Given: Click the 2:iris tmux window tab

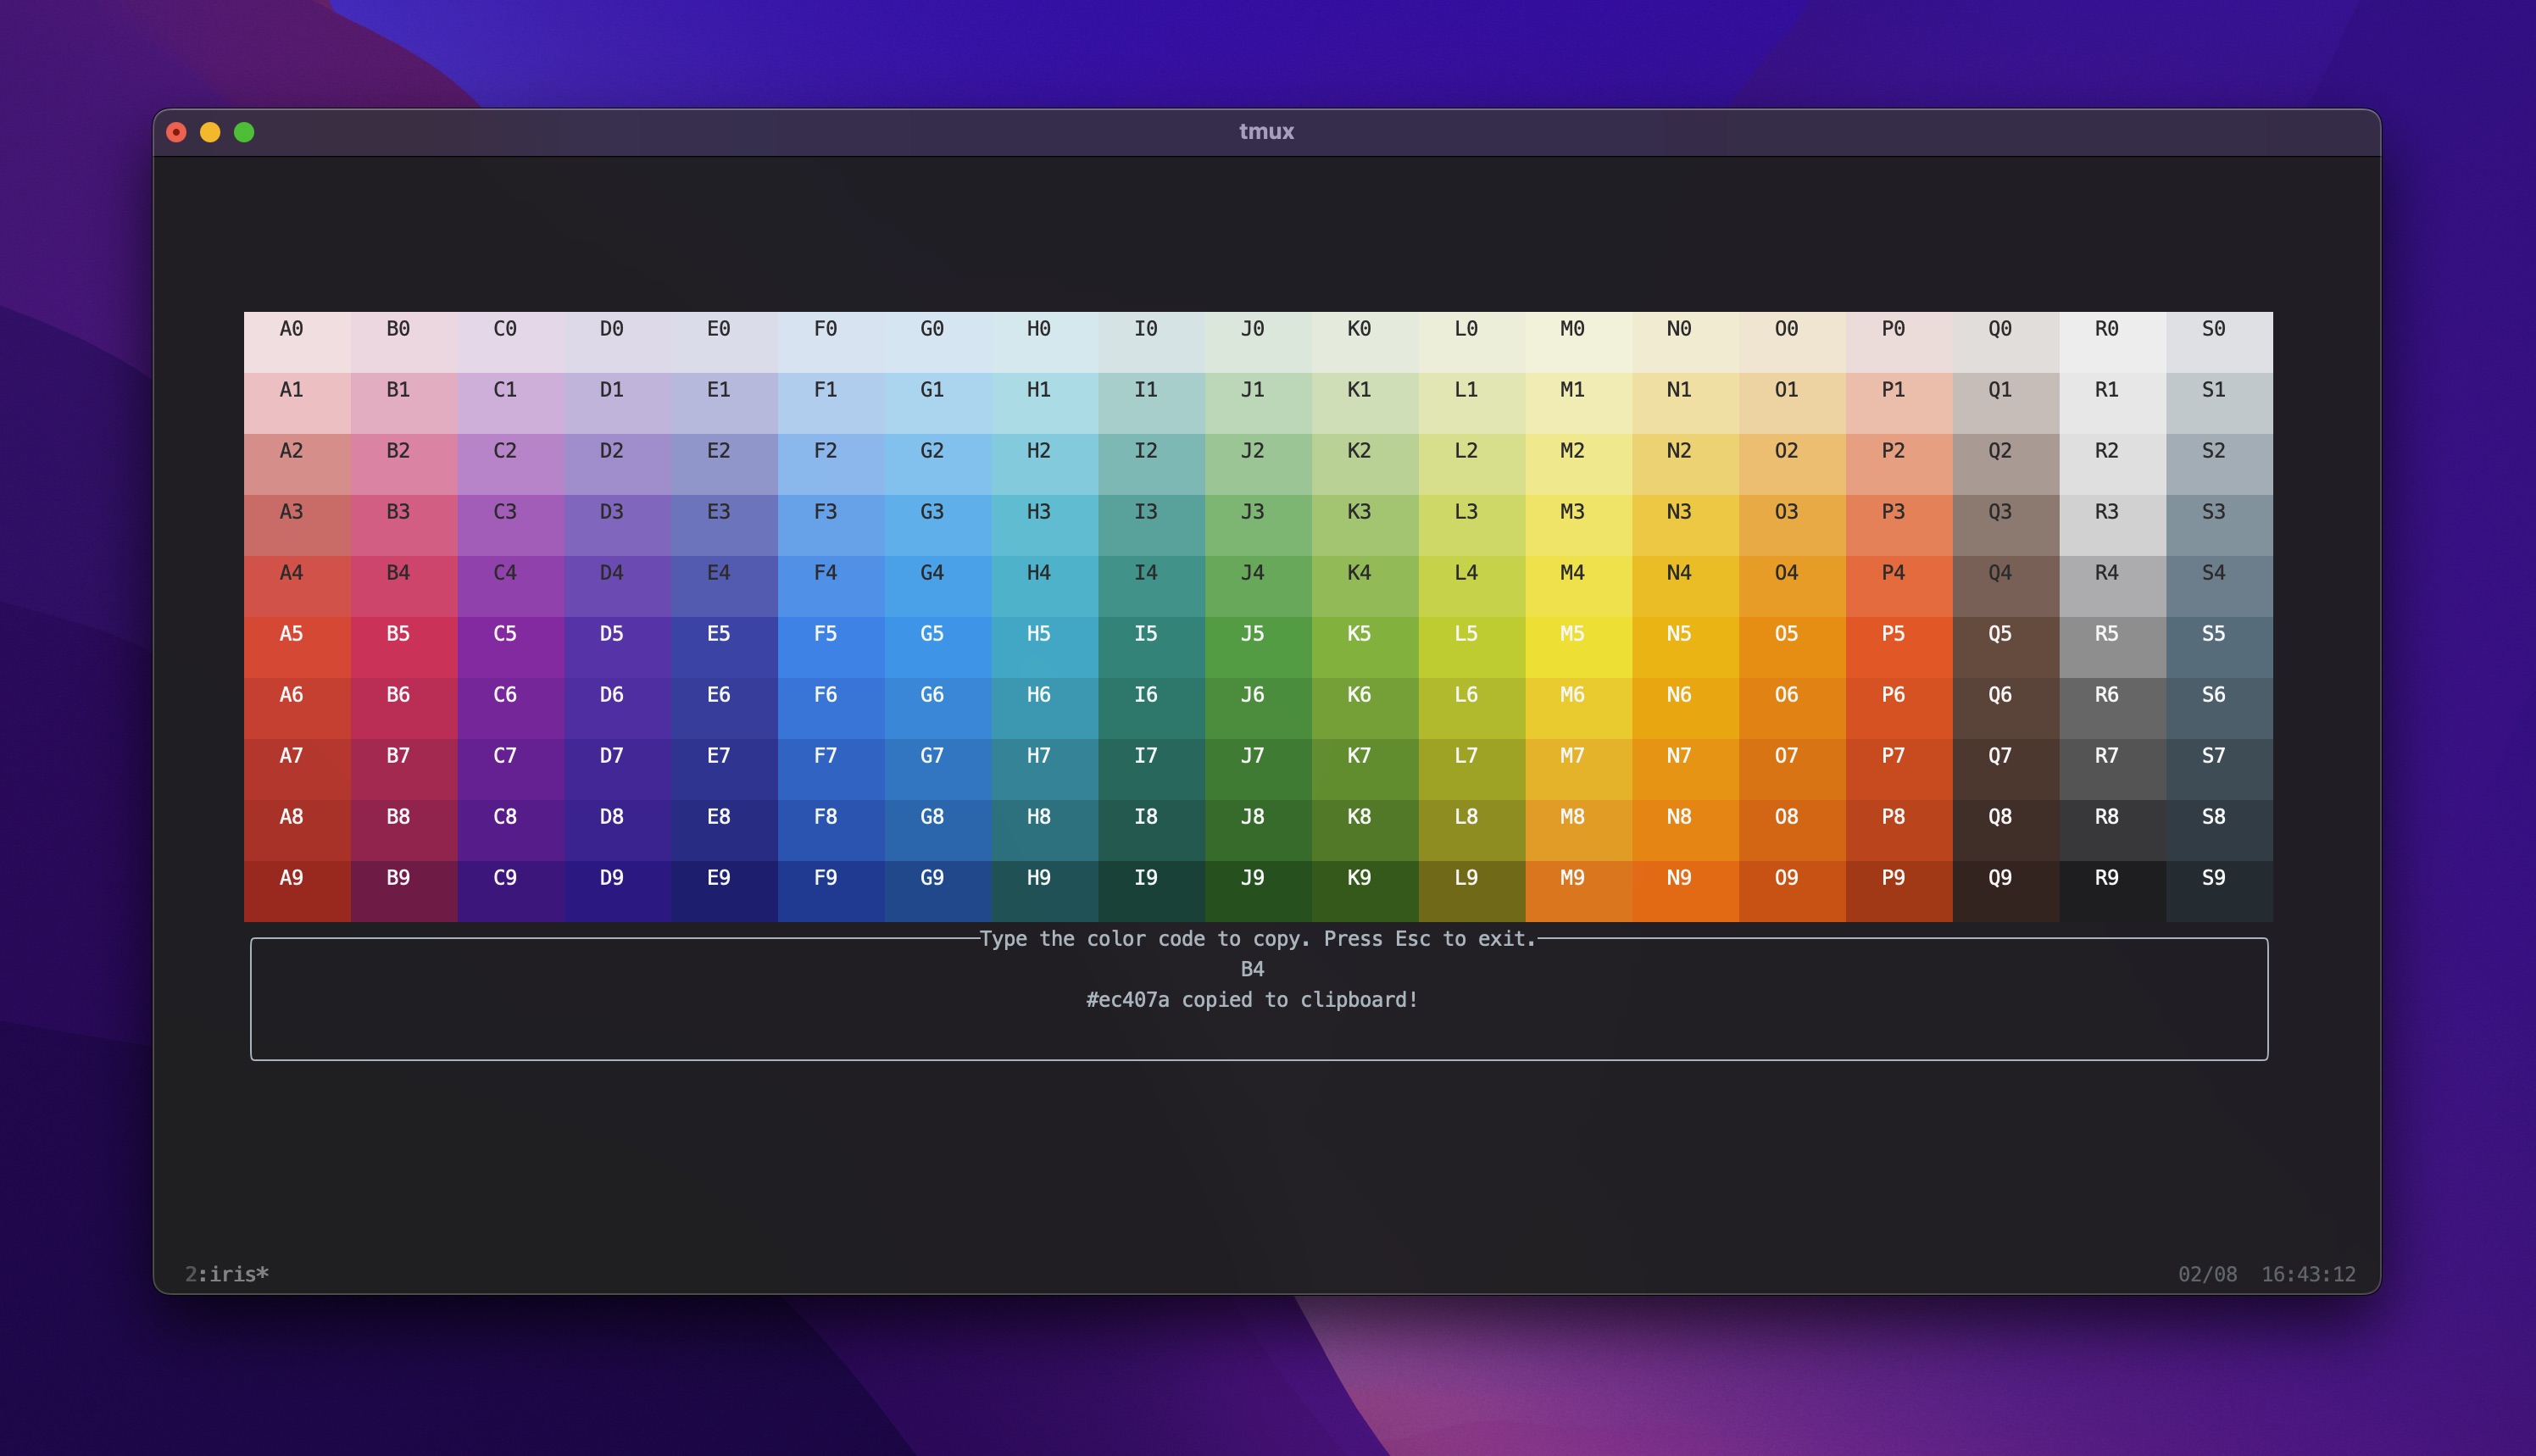Looking at the screenshot, I should click(x=227, y=1274).
